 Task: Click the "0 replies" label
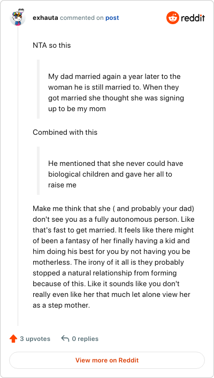85,339
